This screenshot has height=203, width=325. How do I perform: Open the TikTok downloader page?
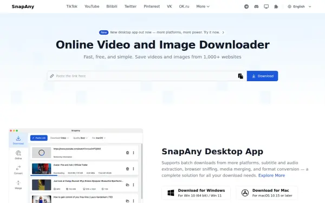pyautogui.click(x=71, y=6)
